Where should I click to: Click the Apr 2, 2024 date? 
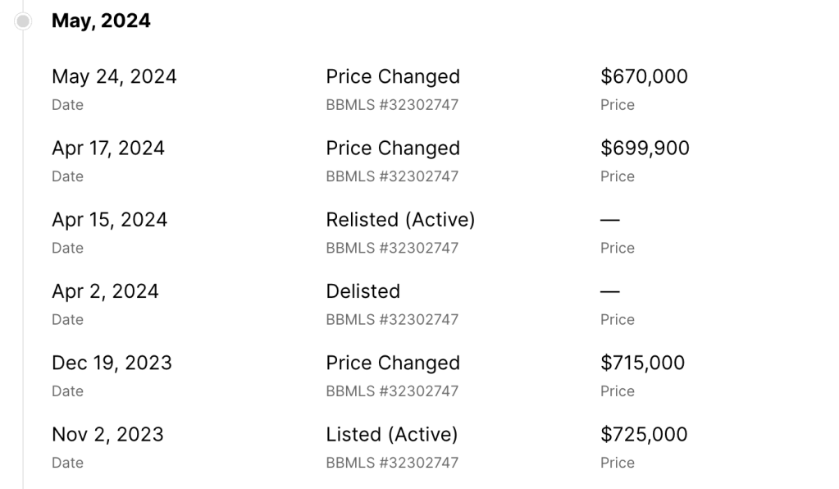pyautogui.click(x=105, y=291)
